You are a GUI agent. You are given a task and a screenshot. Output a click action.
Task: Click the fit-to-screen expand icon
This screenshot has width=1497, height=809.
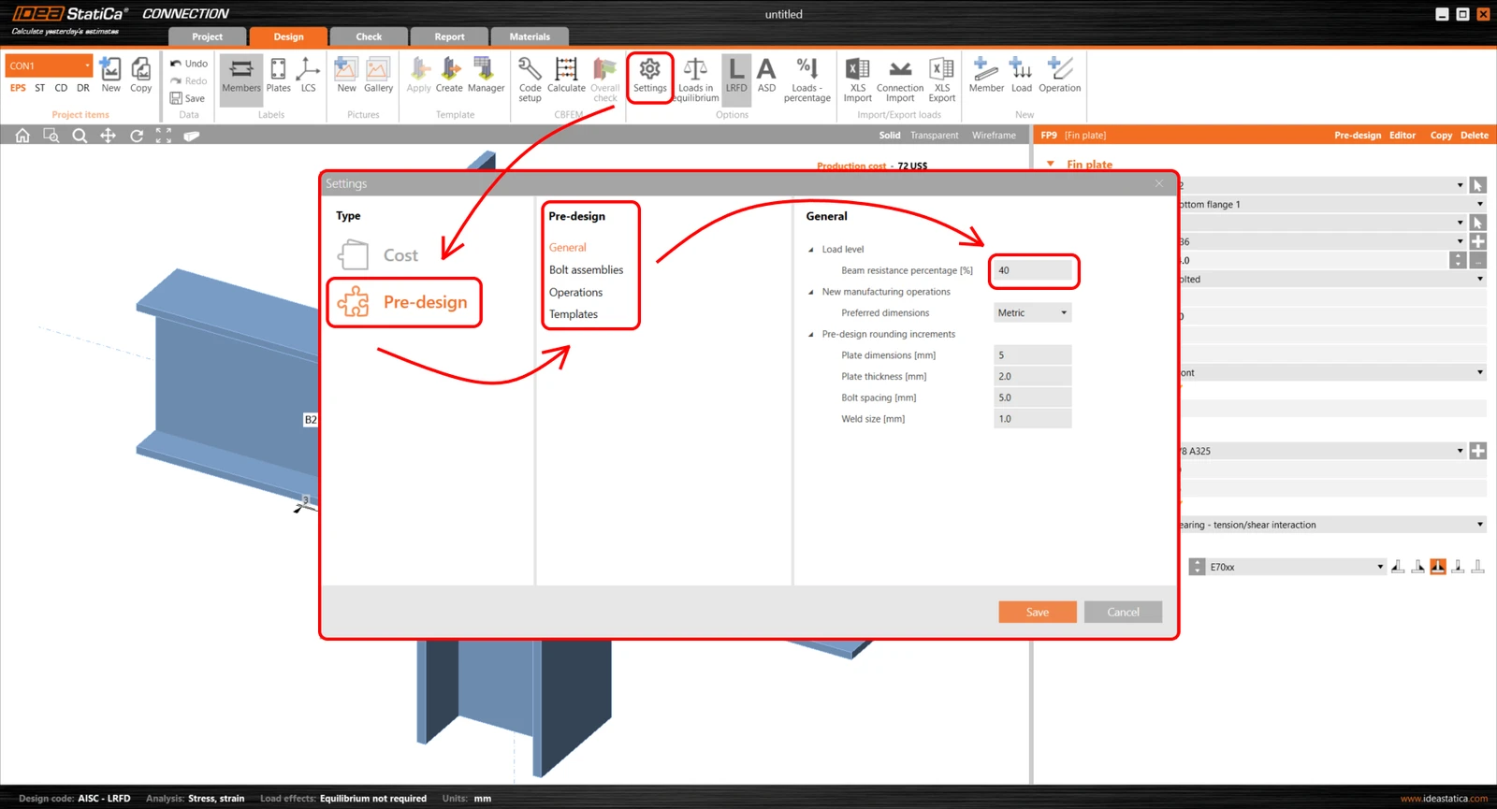164,136
